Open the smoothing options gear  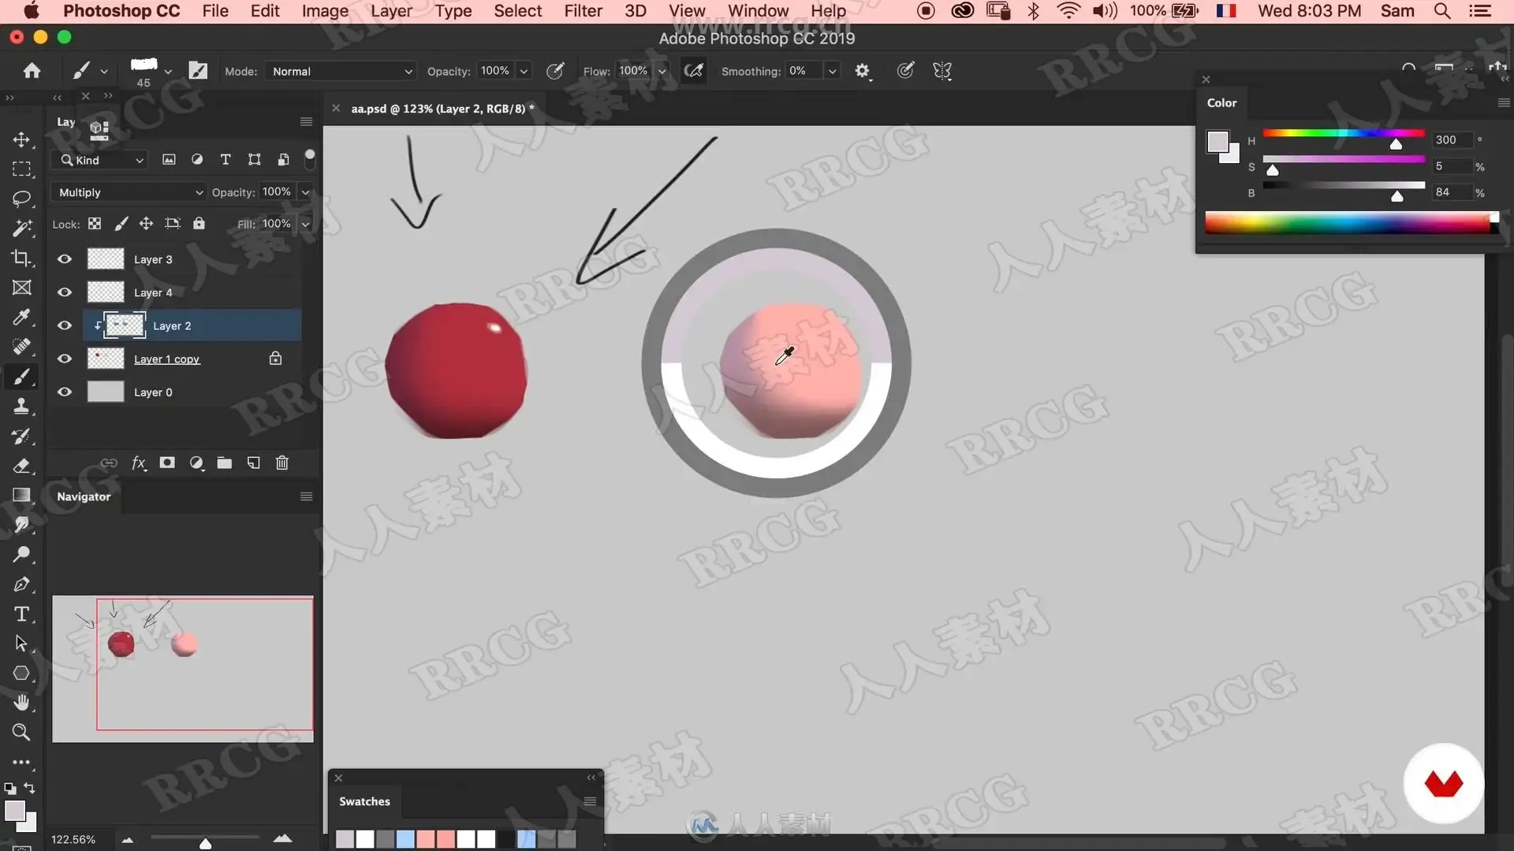pos(863,71)
